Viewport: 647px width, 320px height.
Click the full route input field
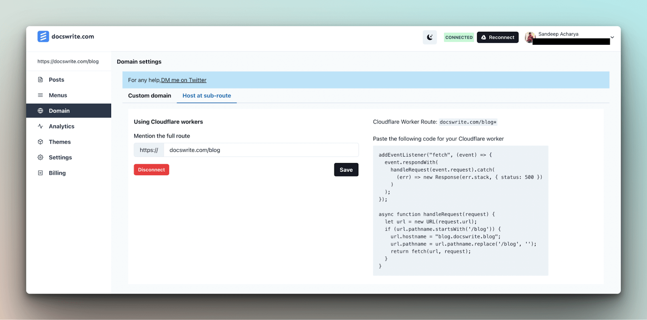[261, 150]
